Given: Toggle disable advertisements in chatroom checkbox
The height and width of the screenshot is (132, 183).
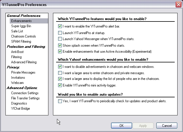Looking at the screenshot, I should click(x=60, y=67).
